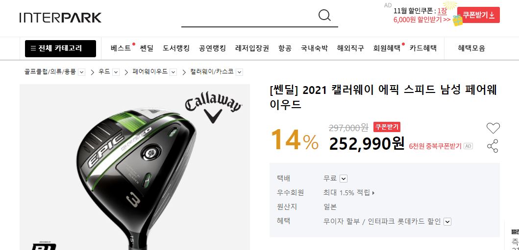Click the search magnifier icon
The width and height of the screenshot is (519, 250).
[324, 15]
